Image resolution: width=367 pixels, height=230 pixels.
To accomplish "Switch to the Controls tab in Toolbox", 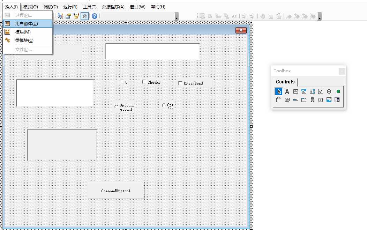I will tap(285, 82).
